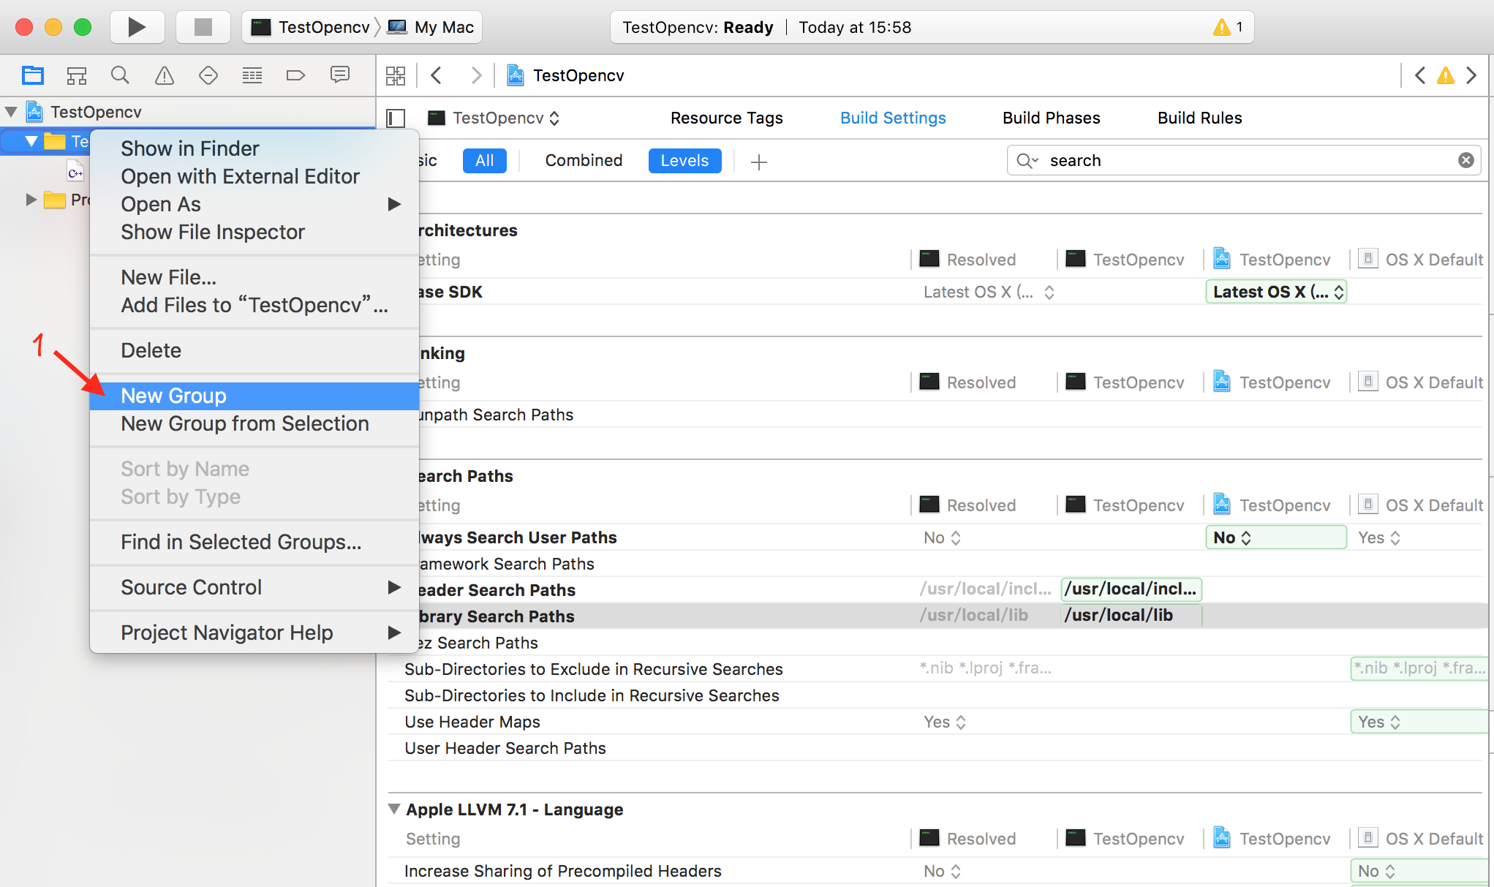The width and height of the screenshot is (1494, 887).
Task: Open Increase Sharing of Precompiled Headers No popup
Action: point(942,871)
